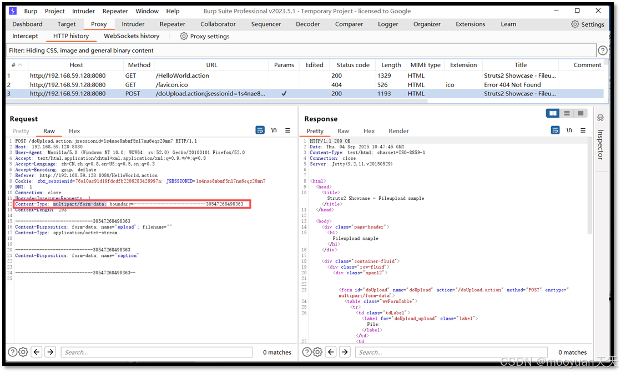
Task: Open the Window menu
Action: point(147,11)
